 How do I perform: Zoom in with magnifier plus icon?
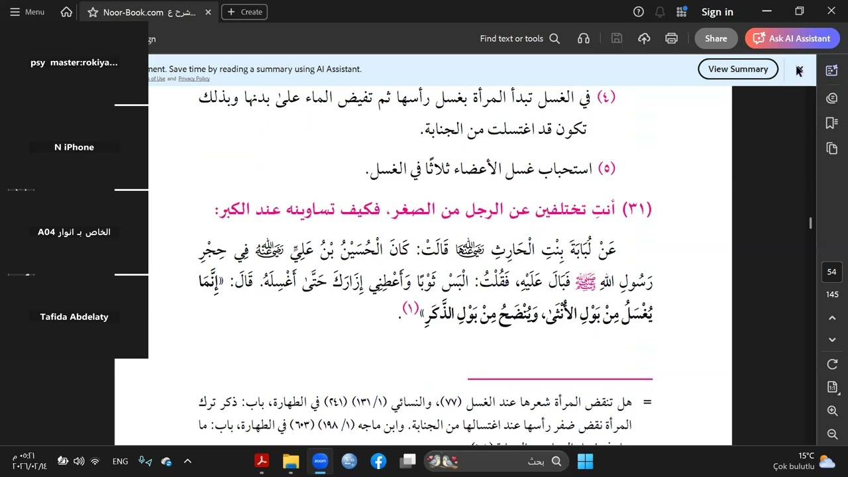[x=833, y=411]
